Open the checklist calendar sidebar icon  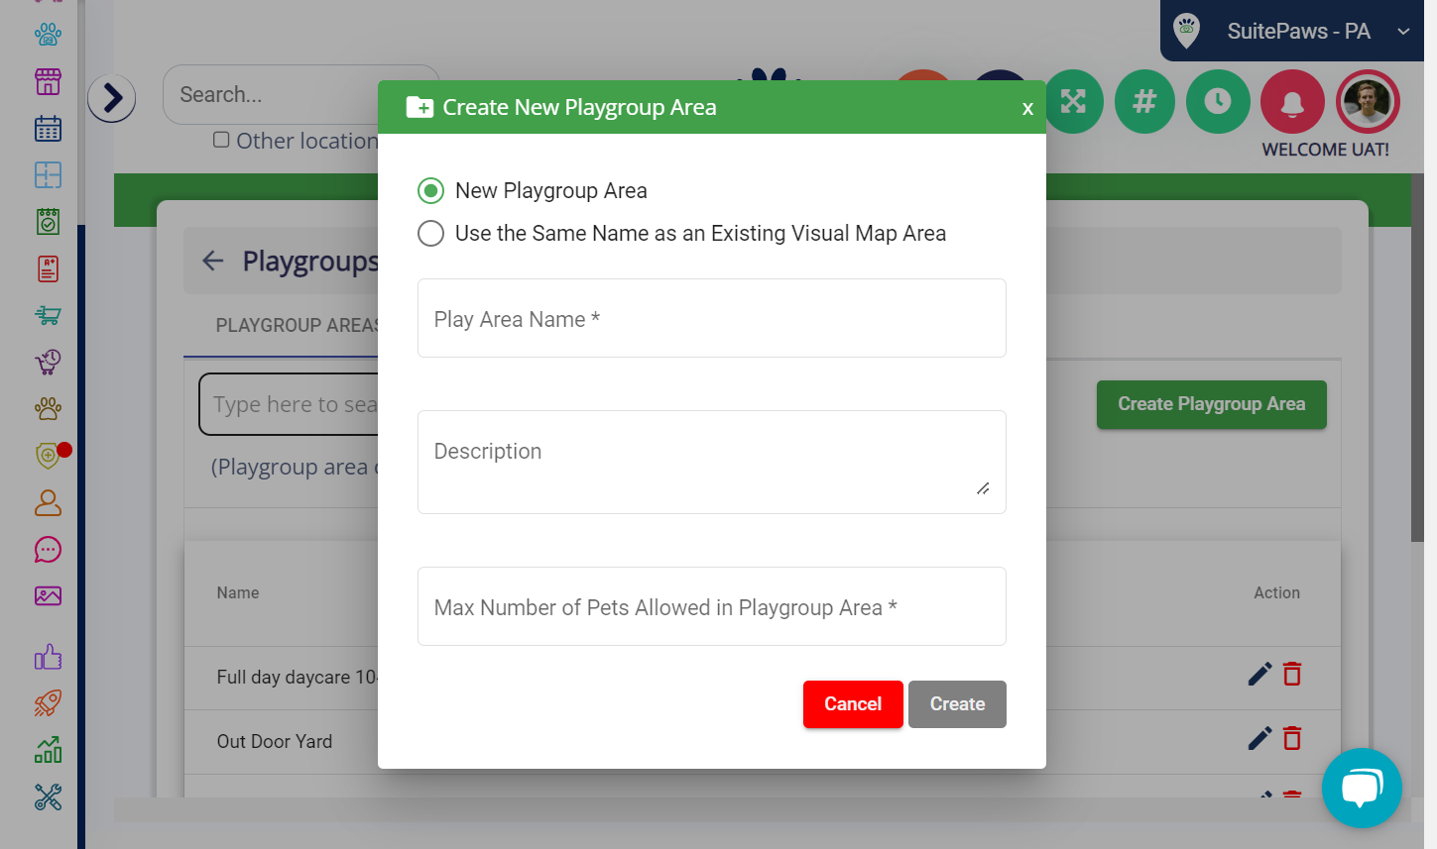(48, 222)
